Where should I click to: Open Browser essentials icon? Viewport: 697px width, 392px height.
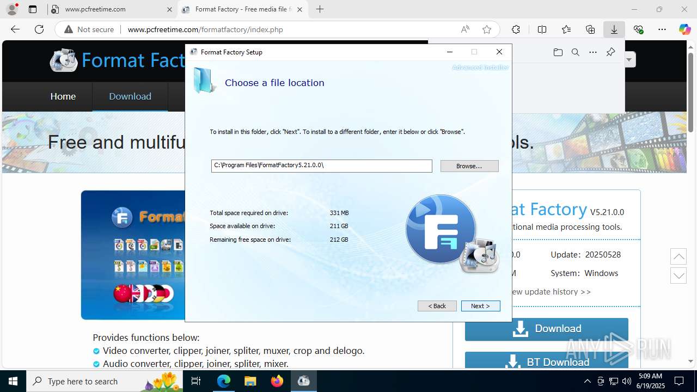point(638,29)
